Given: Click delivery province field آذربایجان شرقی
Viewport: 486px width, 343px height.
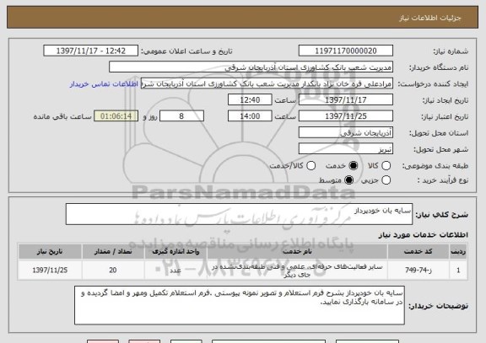Looking at the screenshot, I should (346, 132).
